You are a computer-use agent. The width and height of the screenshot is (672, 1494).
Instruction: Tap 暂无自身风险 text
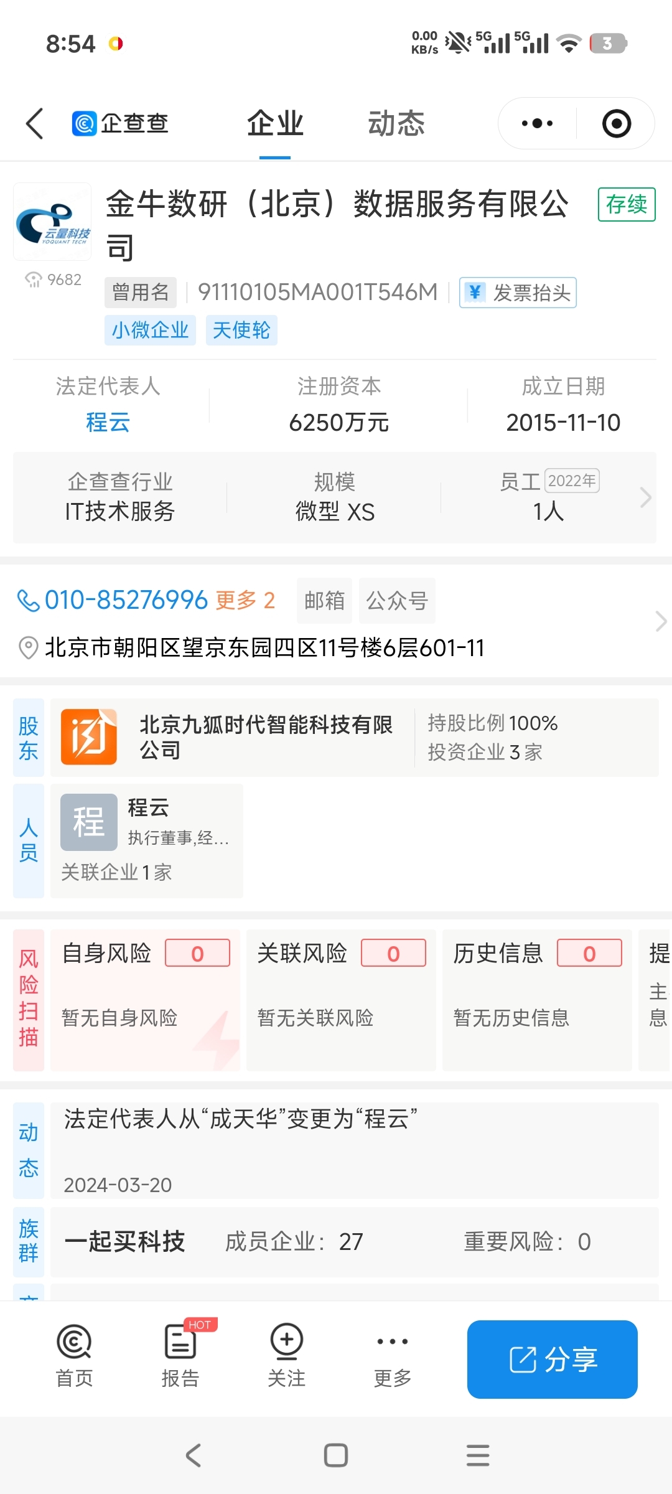(x=119, y=1018)
